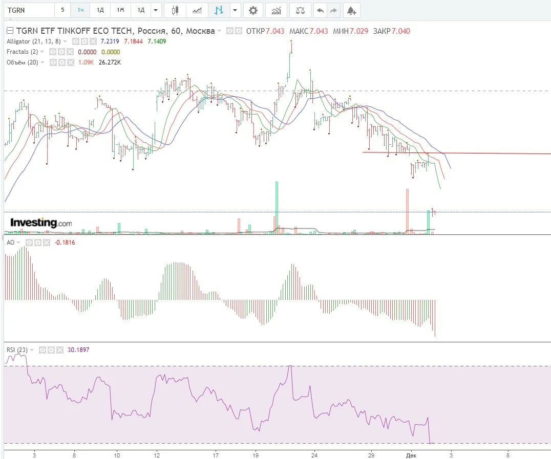The image size is (551, 459).
Task: Collapse the chart legend box
Action: click(x=10, y=31)
